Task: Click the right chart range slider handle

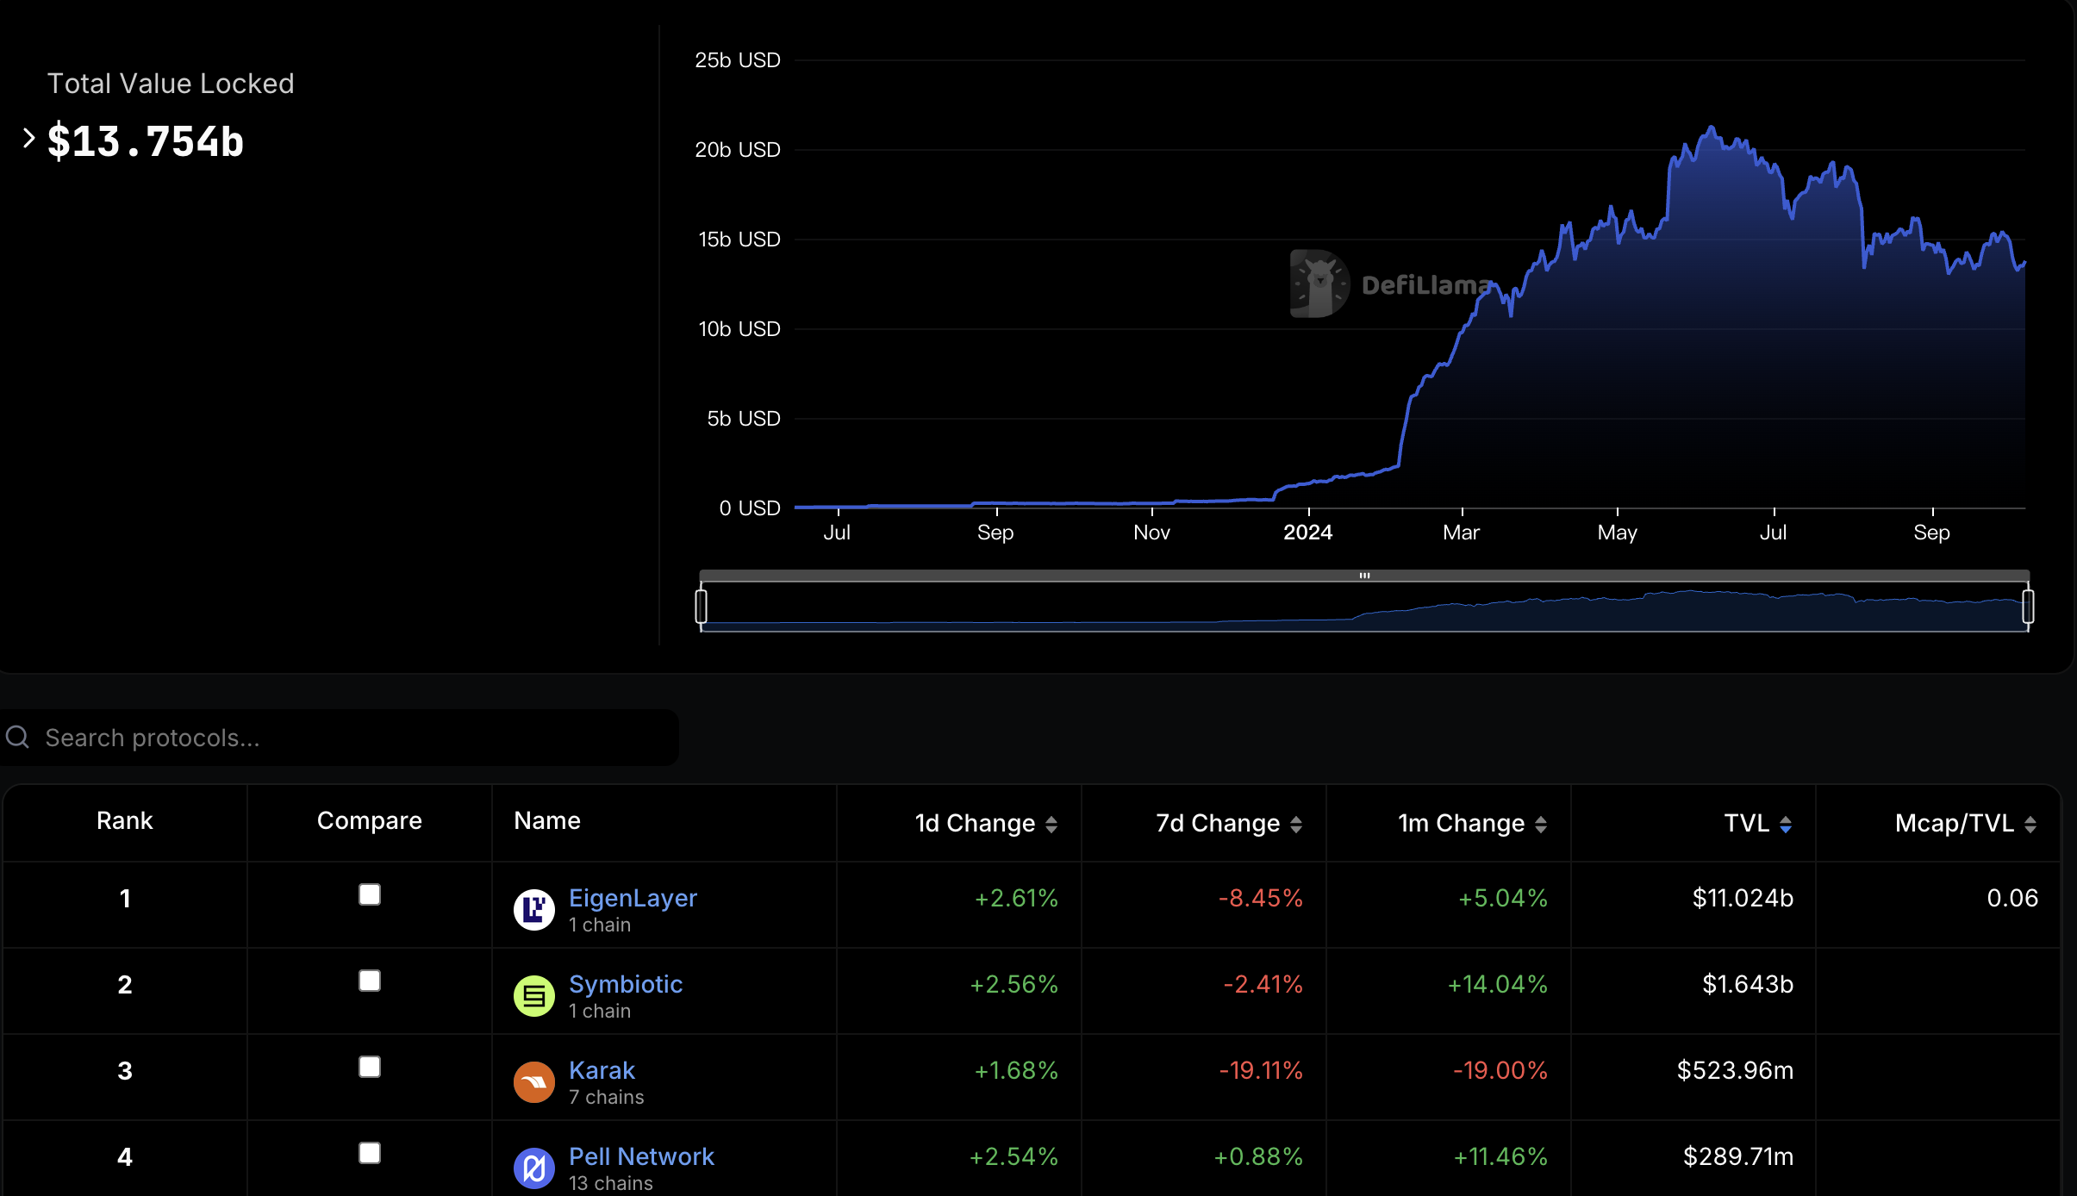Action: pyautogui.click(x=2028, y=606)
